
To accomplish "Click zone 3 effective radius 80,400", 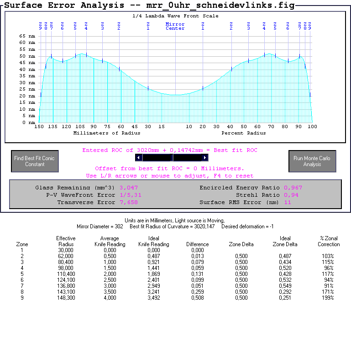I will click(x=66, y=262).
